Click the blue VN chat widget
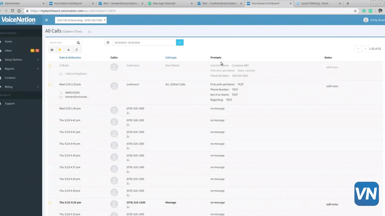The height and width of the screenshot is (216, 385). 366,194
